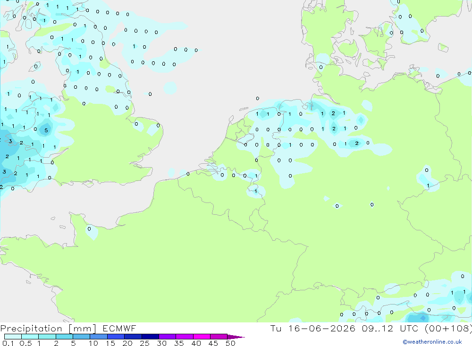Pick the 10–15 mm legend color swatch
The image size is (472, 346).
(99, 337)
